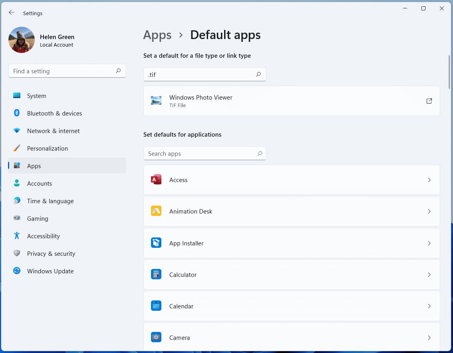Open Camera defaults row
453x353 pixels.
click(292, 337)
